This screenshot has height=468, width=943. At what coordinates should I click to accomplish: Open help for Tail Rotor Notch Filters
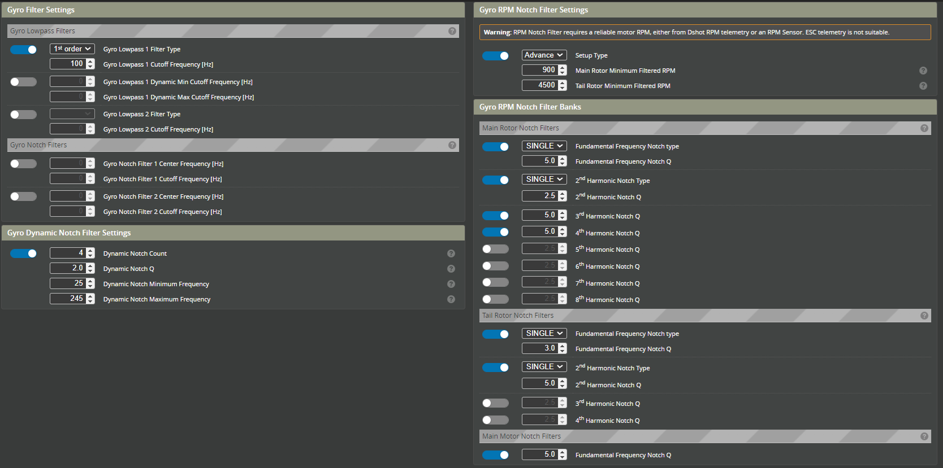(924, 316)
